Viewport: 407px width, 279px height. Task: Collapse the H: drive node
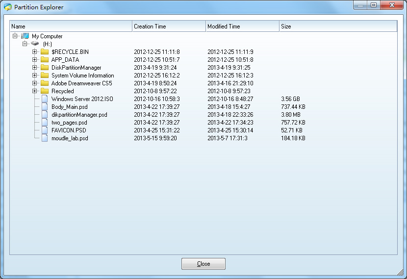(25, 44)
